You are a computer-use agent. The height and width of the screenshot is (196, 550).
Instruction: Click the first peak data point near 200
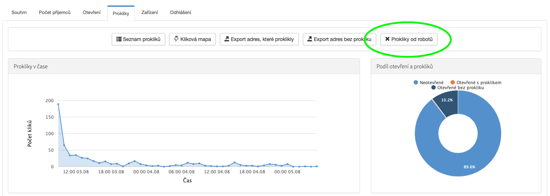[58, 104]
